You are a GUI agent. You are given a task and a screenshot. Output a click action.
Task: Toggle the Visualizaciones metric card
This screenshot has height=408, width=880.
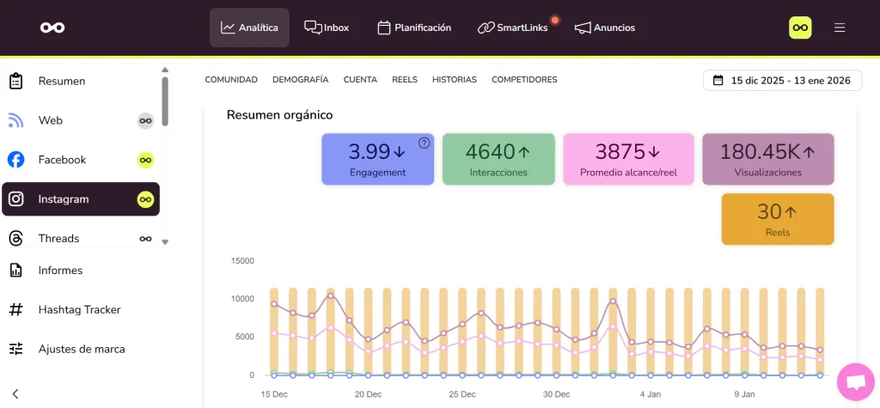point(767,159)
